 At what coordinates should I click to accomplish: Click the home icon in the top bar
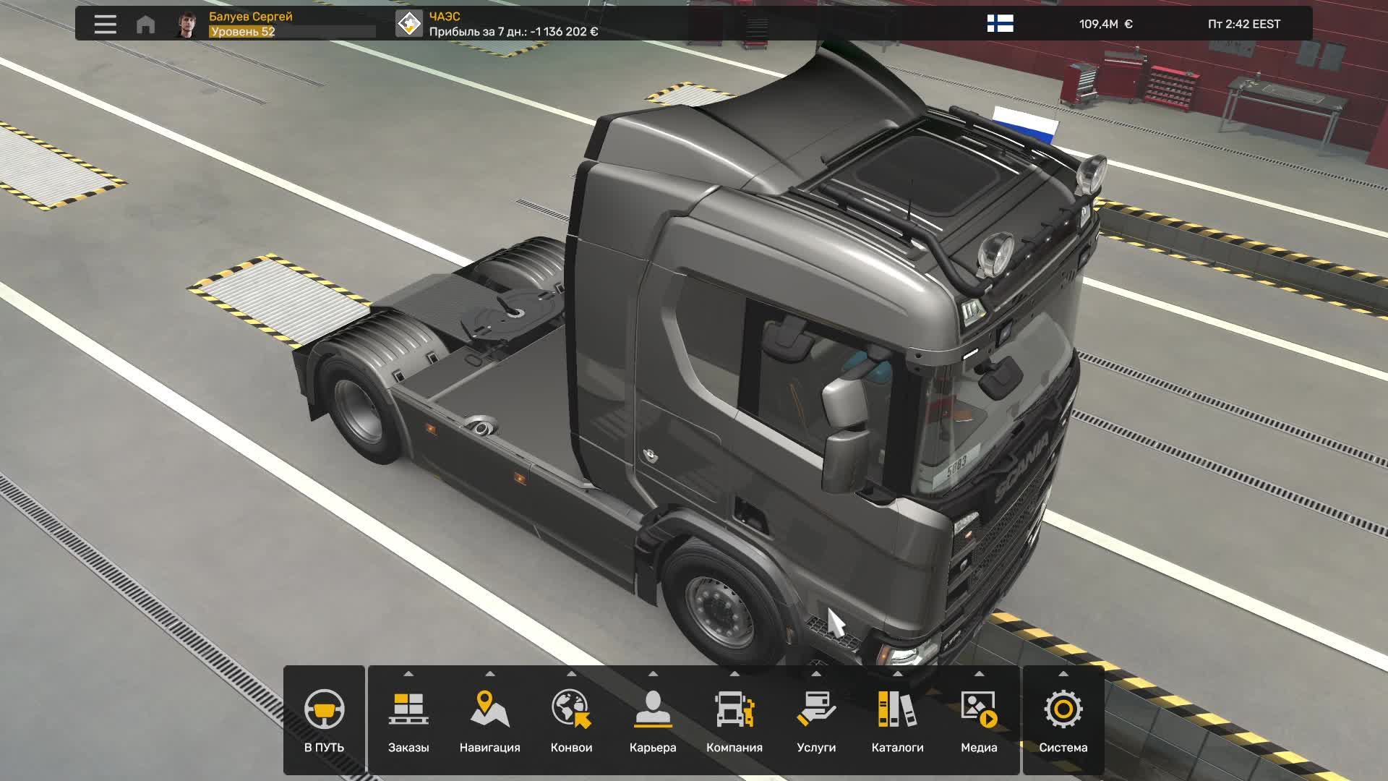tap(147, 24)
